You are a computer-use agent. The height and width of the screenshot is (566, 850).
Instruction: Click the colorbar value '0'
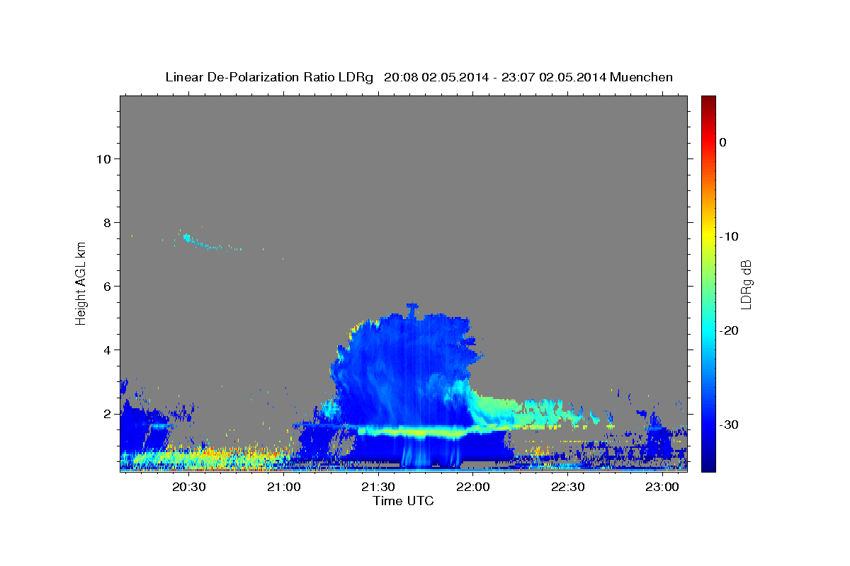tap(723, 142)
